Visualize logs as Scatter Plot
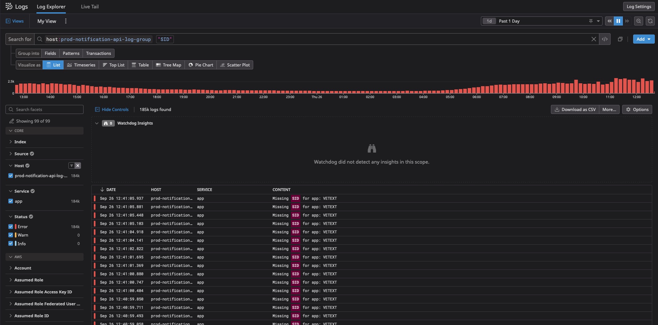This screenshot has width=658, height=325. pos(235,65)
